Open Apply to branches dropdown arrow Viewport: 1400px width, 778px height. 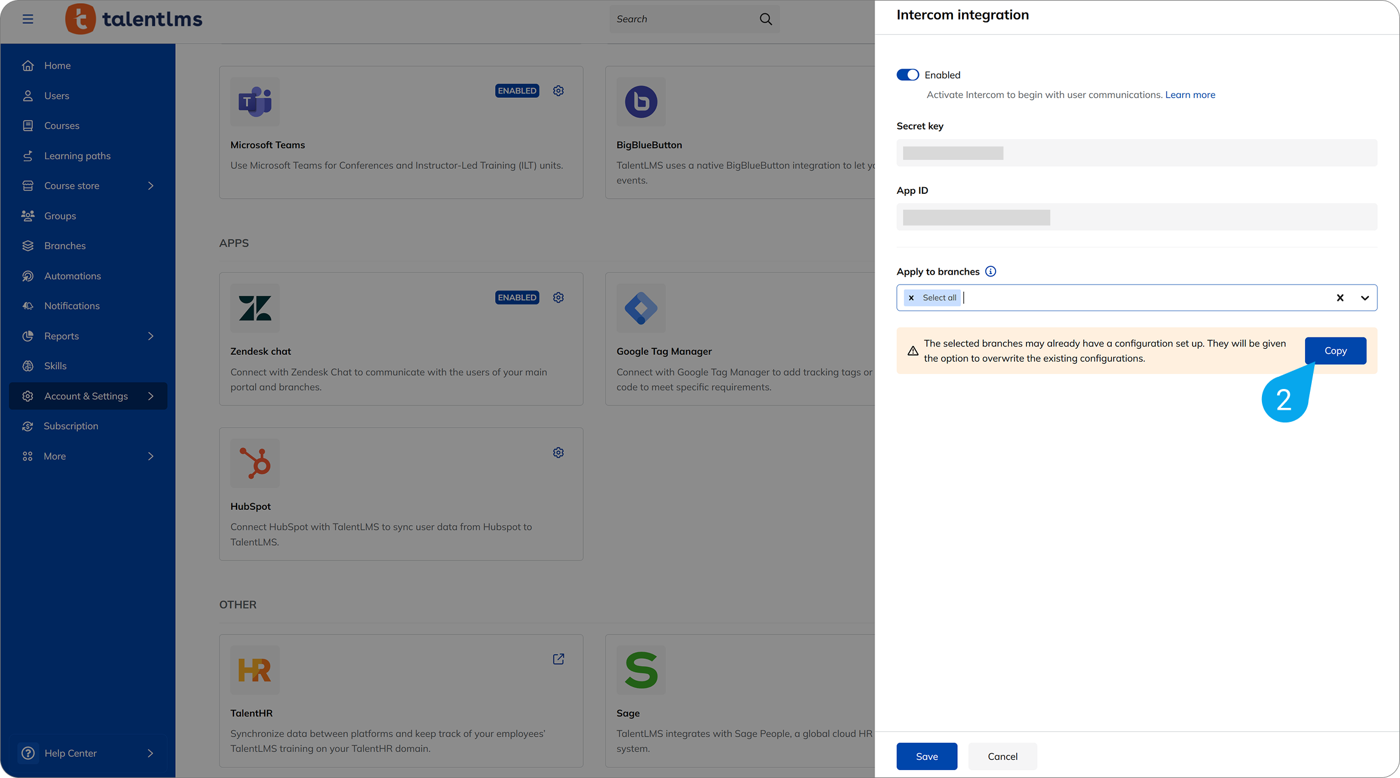tap(1365, 298)
